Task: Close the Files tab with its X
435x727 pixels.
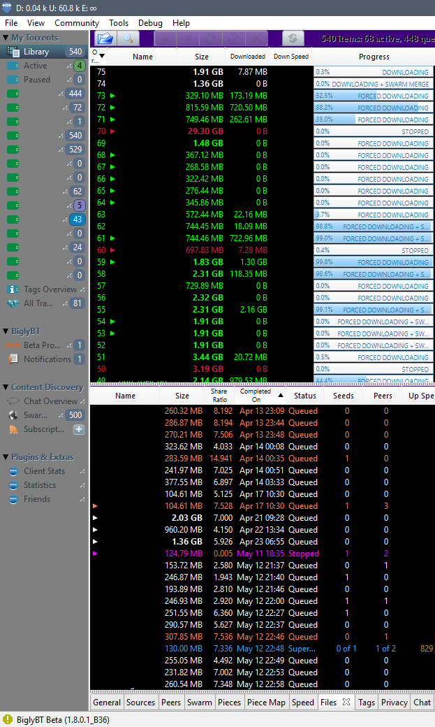Action: 346,702
